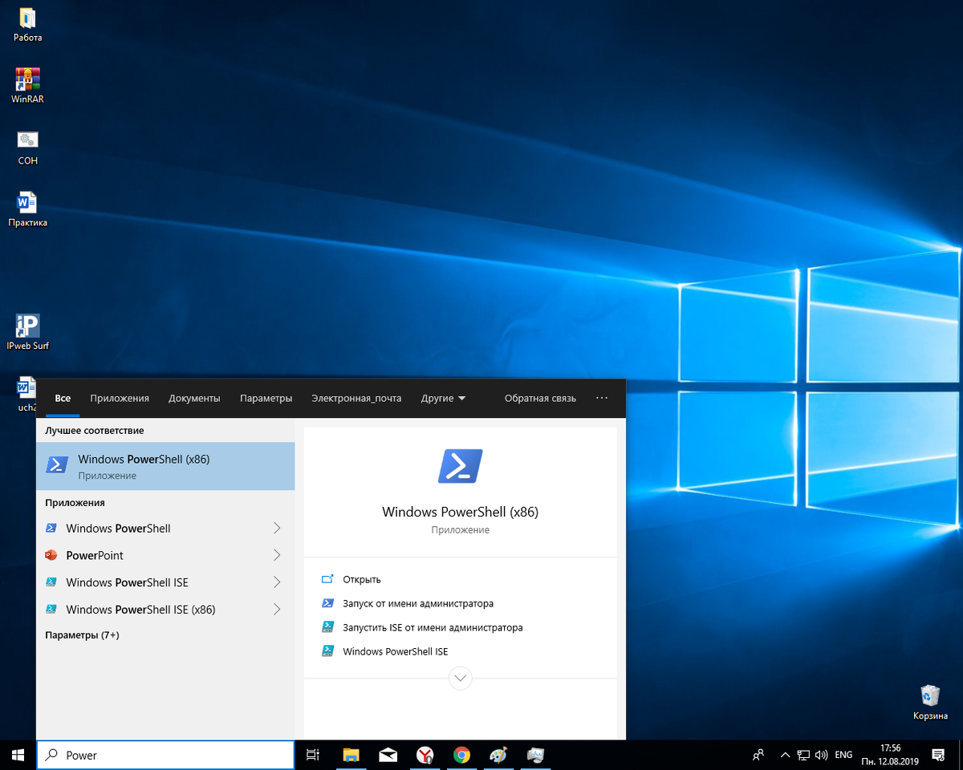Expand options for Windows PowerShell result
The height and width of the screenshot is (770, 963).
(277, 528)
